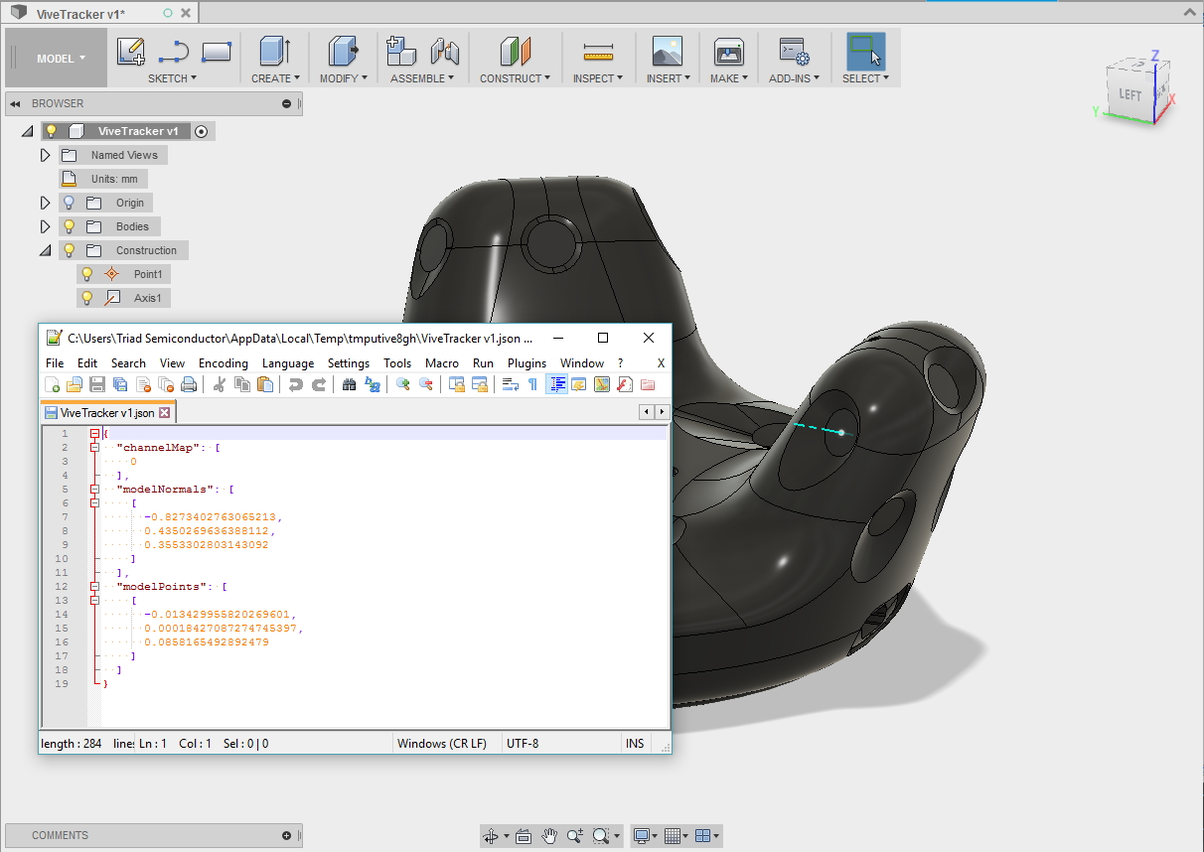Select the Line sketch tool icon
The height and width of the screenshot is (852, 1204).
[174, 52]
